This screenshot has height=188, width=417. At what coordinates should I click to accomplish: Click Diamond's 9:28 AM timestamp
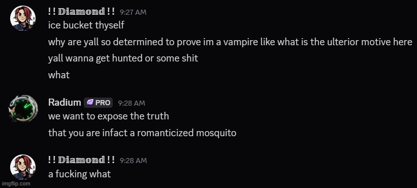tap(133, 161)
